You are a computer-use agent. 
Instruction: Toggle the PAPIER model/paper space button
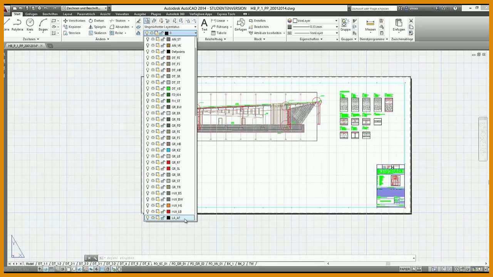point(405,269)
